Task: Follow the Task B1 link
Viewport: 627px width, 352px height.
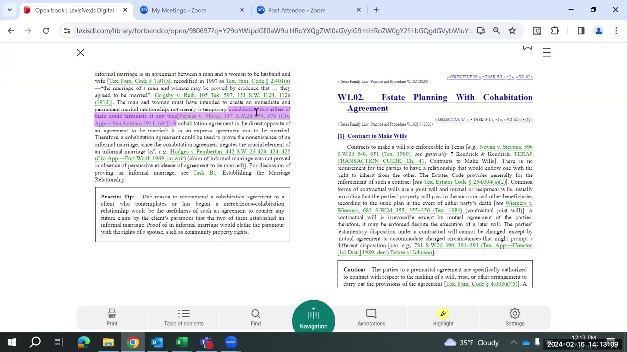Action: click(205, 173)
